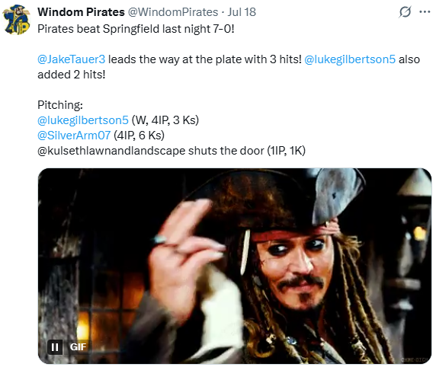Open the three-dot More options menu
Screen dimensions: 436x367
point(425,12)
